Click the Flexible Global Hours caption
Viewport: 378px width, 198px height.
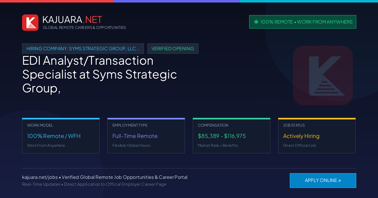pos(131,146)
